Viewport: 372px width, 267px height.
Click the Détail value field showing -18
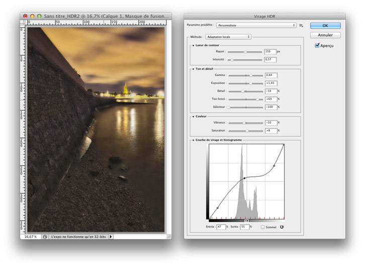coord(271,91)
